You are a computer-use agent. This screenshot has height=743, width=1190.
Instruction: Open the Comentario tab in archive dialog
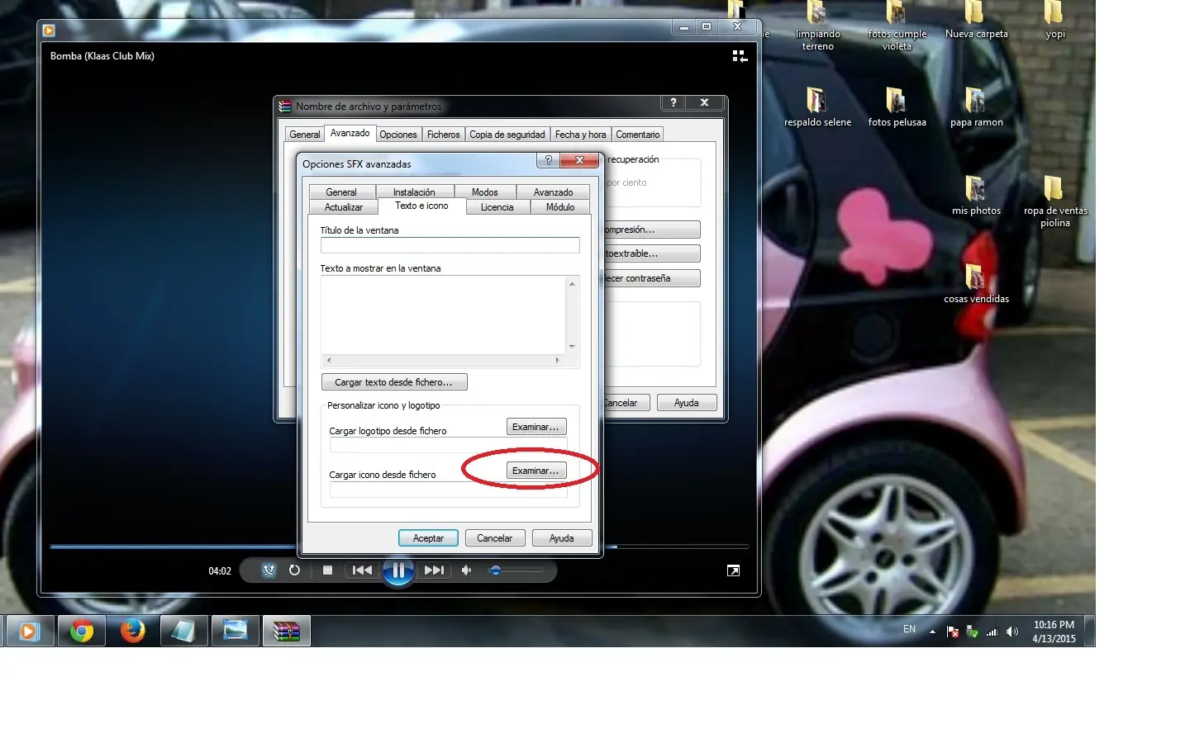tap(638, 135)
